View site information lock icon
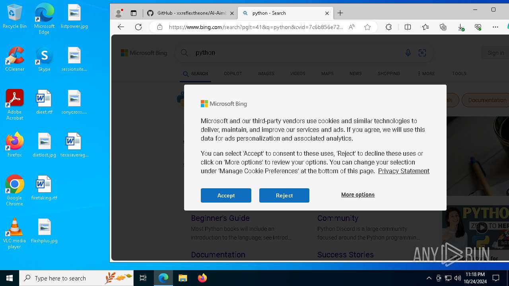 click(x=160, y=27)
